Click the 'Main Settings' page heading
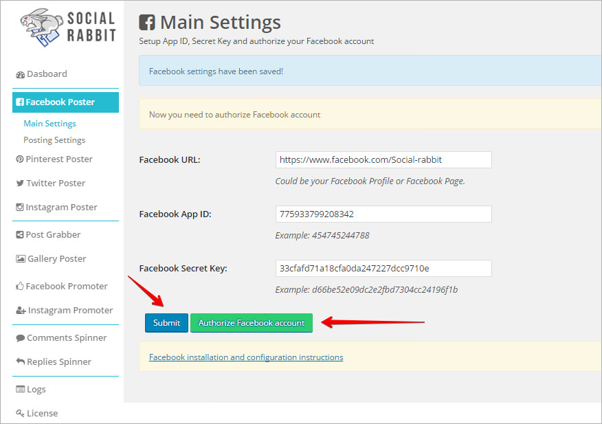602x424 pixels. click(x=221, y=22)
